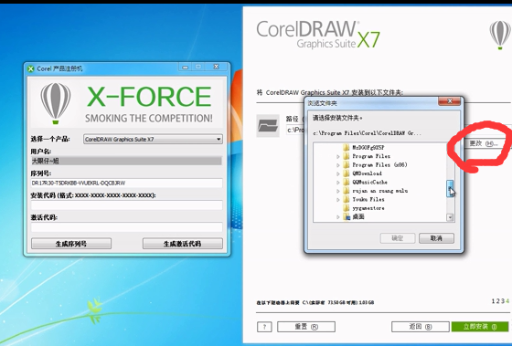Click the Program Files folder icon
Viewport: 512px width, 346px height.
coord(347,156)
